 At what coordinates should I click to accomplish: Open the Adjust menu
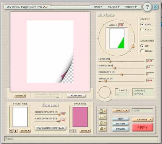pyautogui.click(x=113, y=7)
